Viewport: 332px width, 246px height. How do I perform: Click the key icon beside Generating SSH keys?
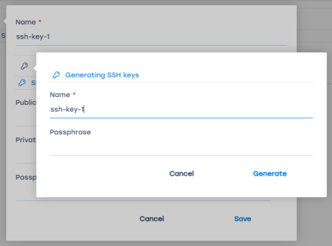tap(56, 75)
